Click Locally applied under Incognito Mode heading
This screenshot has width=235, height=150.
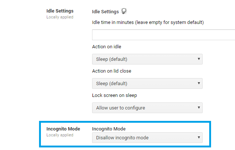coord(60,135)
